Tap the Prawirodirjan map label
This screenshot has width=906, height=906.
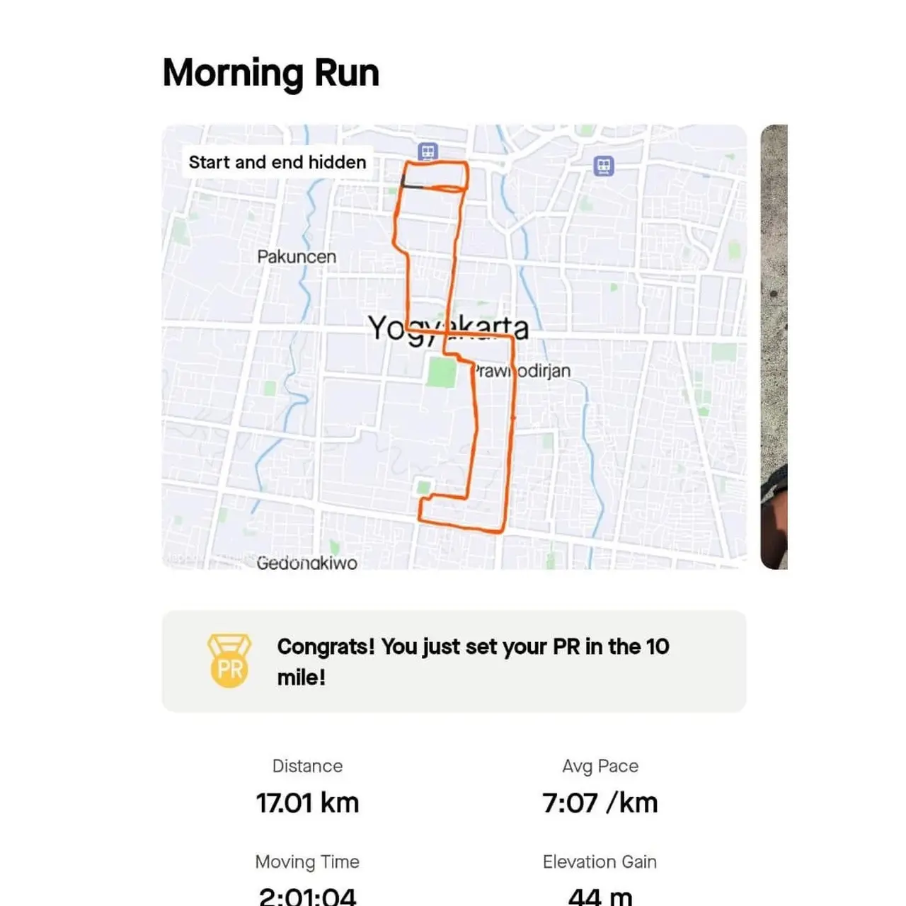(x=522, y=371)
